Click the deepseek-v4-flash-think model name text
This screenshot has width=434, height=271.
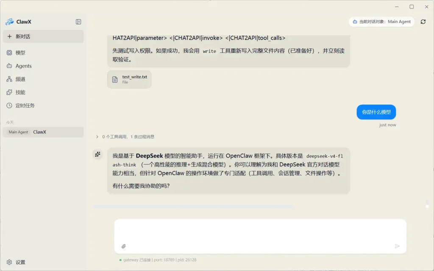(x=228, y=160)
